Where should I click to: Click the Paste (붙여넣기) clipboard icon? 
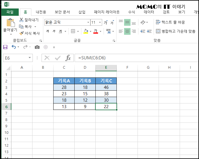point(11,23)
